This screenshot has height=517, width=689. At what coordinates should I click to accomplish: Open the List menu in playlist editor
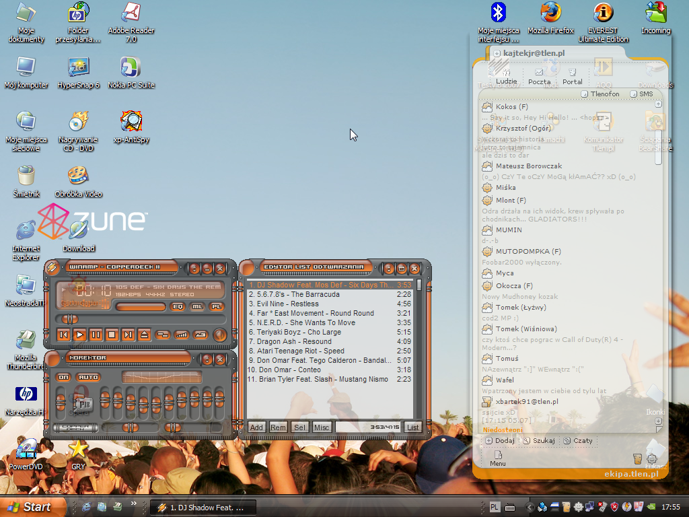coord(412,427)
